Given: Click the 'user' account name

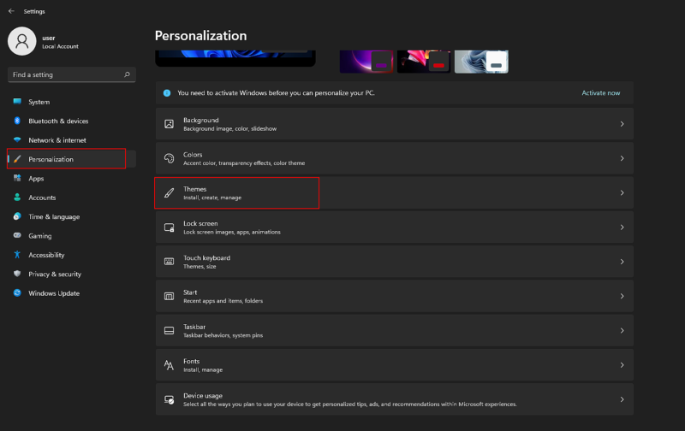Looking at the screenshot, I should point(49,38).
